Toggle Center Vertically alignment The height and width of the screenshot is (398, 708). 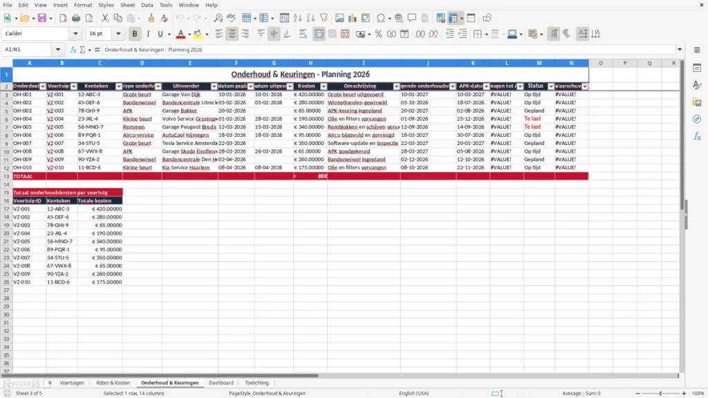pyautogui.click(x=274, y=34)
